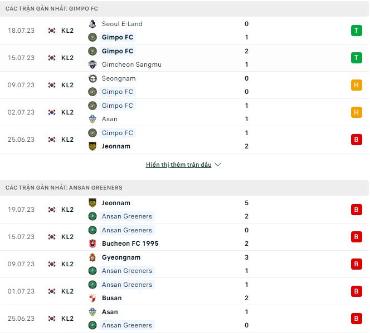Viewport: 370px width, 333px height.
Task: Click the red B badge for 19.07.23 match
Action: 356,210
